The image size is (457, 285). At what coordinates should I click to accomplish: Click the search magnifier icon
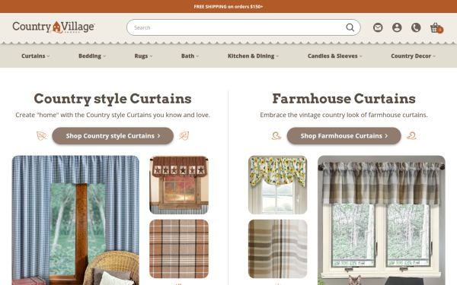(x=350, y=27)
